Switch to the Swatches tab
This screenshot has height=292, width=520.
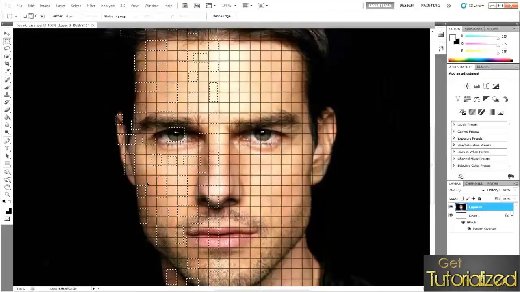[x=473, y=29]
